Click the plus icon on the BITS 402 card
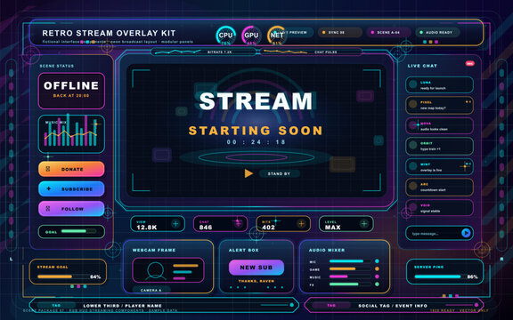The height and width of the screenshot is (320, 513). click(301, 224)
